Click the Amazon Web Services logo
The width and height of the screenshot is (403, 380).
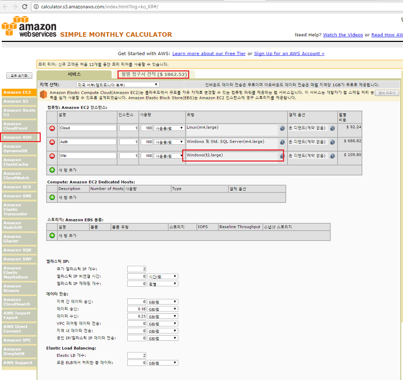[29, 26]
